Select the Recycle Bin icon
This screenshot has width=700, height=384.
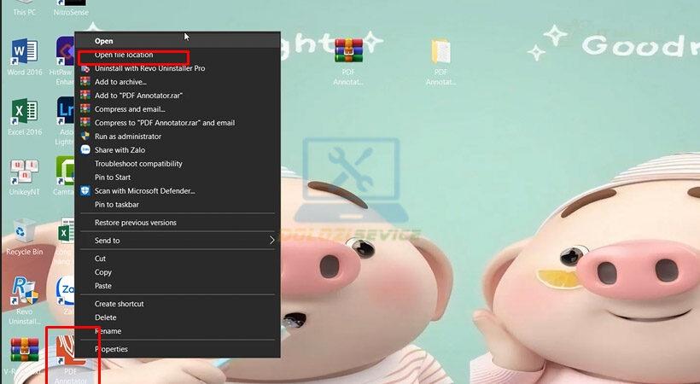[24, 232]
